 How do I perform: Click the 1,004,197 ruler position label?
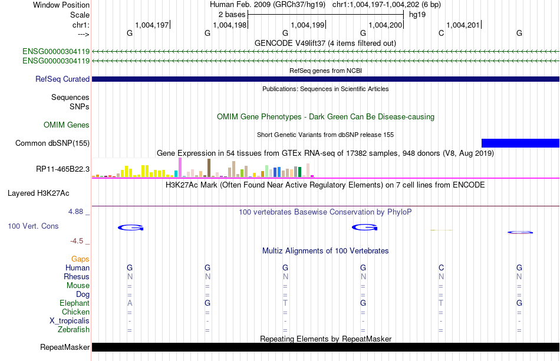(x=151, y=25)
